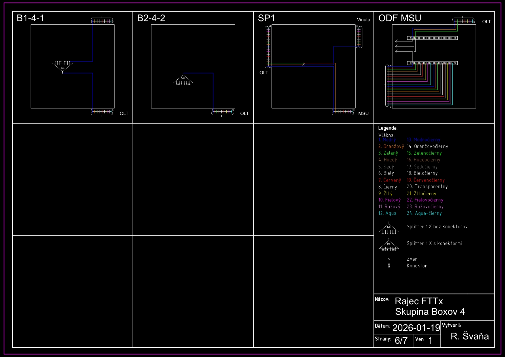
Task: Click the MSU cable connector below SP1
Action: 343,112
